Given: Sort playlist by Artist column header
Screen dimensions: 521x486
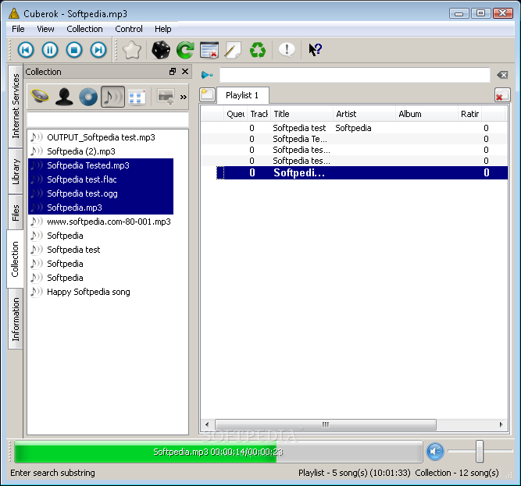Looking at the screenshot, I should [364, 114].
